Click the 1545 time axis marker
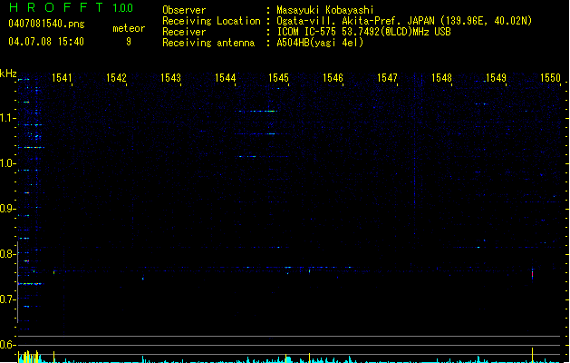570x363 pixels. point(278,78)
